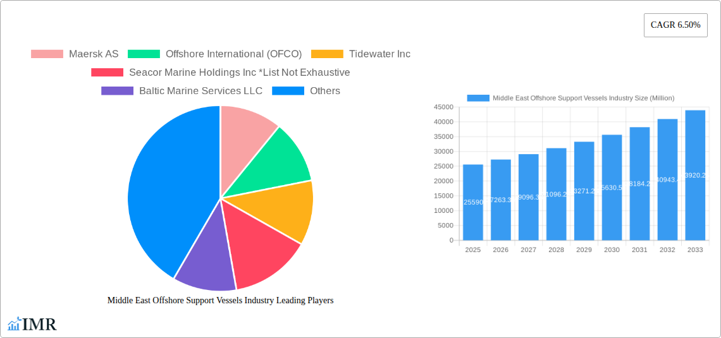Click the 2032 bar in the chart
The height and width of the screenshot is (338, 721).
pyautogui.click(x=668, y=179)
